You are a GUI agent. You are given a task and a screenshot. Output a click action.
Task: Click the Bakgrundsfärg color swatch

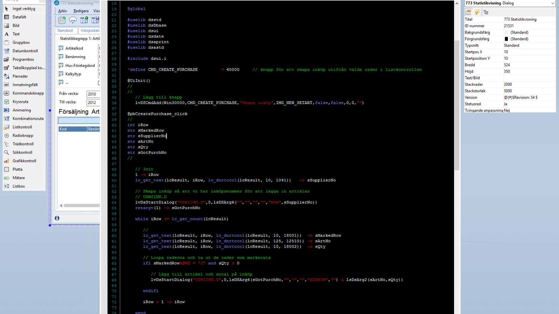(506, 33)
